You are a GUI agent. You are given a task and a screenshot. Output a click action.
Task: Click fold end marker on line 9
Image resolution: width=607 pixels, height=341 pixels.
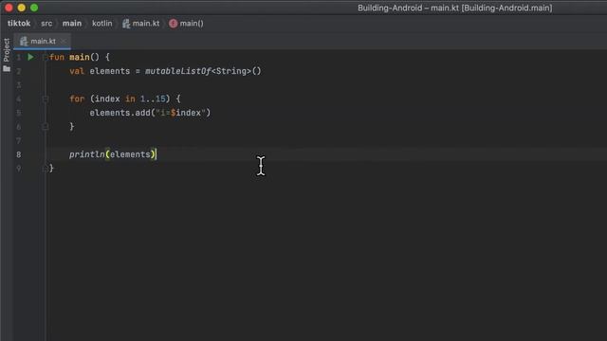(x=45, y=169)
